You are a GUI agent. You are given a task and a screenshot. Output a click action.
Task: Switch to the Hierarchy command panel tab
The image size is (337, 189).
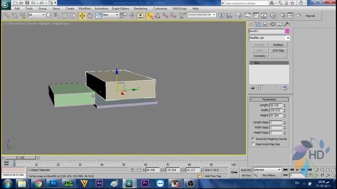pyautogui.click(x=265, y=24)
